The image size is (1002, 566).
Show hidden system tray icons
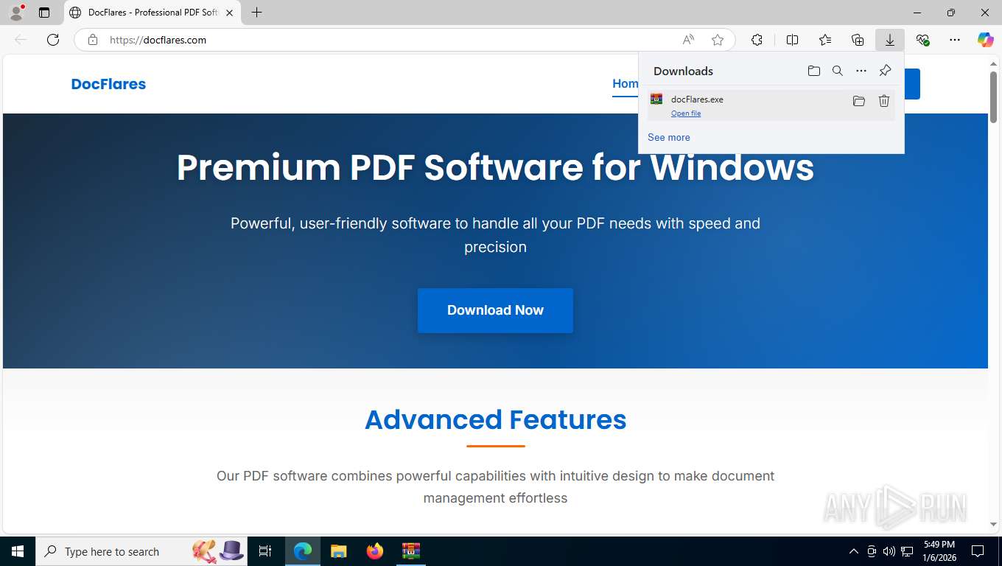click(854, 551)
